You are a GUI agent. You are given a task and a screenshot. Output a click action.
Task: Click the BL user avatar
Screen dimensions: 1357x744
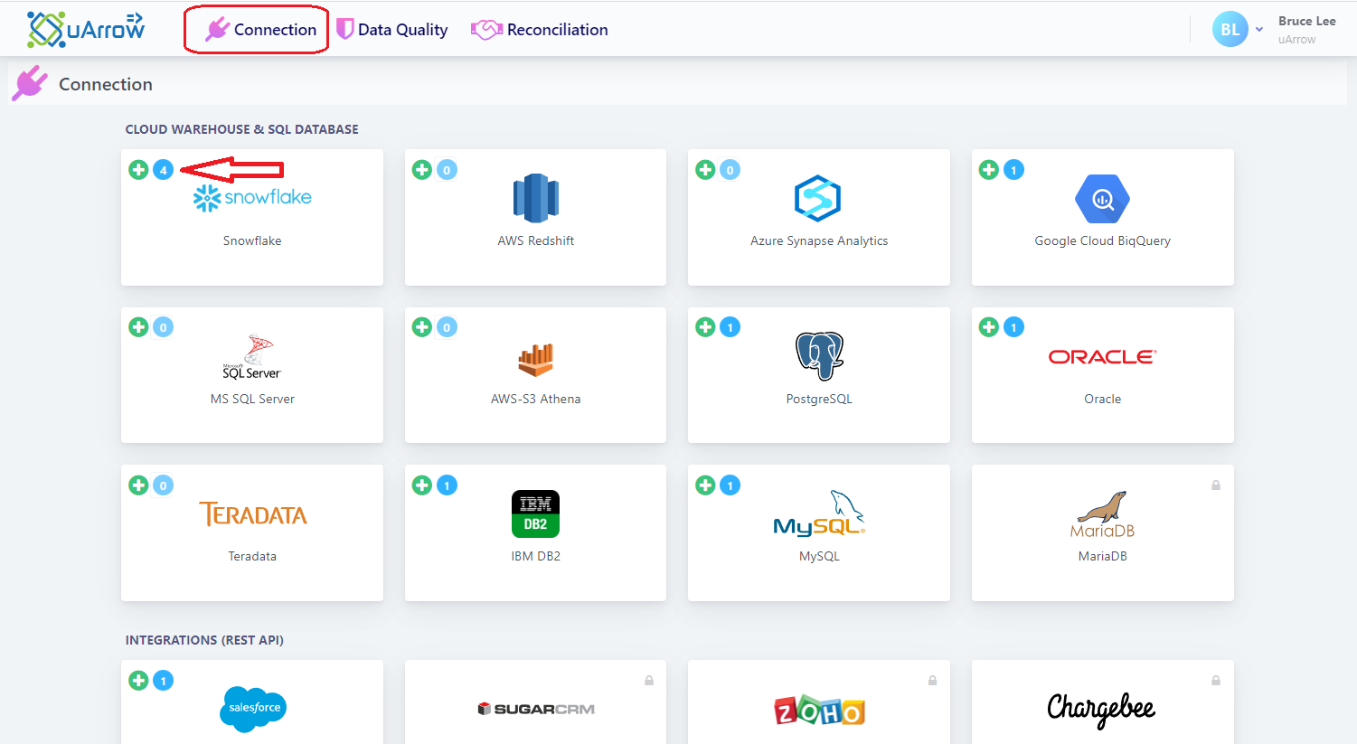tap(1230, 30)
